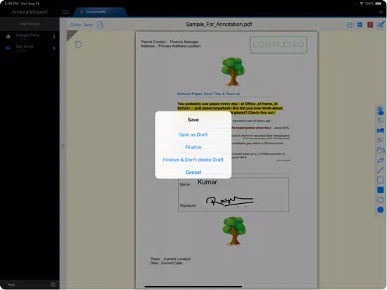Image resolution: width=387 pixels, height=290 pixels.
Task: Click the 'Reduce Paper, Save Tree' heading
Action: click(x=208, y=94)
